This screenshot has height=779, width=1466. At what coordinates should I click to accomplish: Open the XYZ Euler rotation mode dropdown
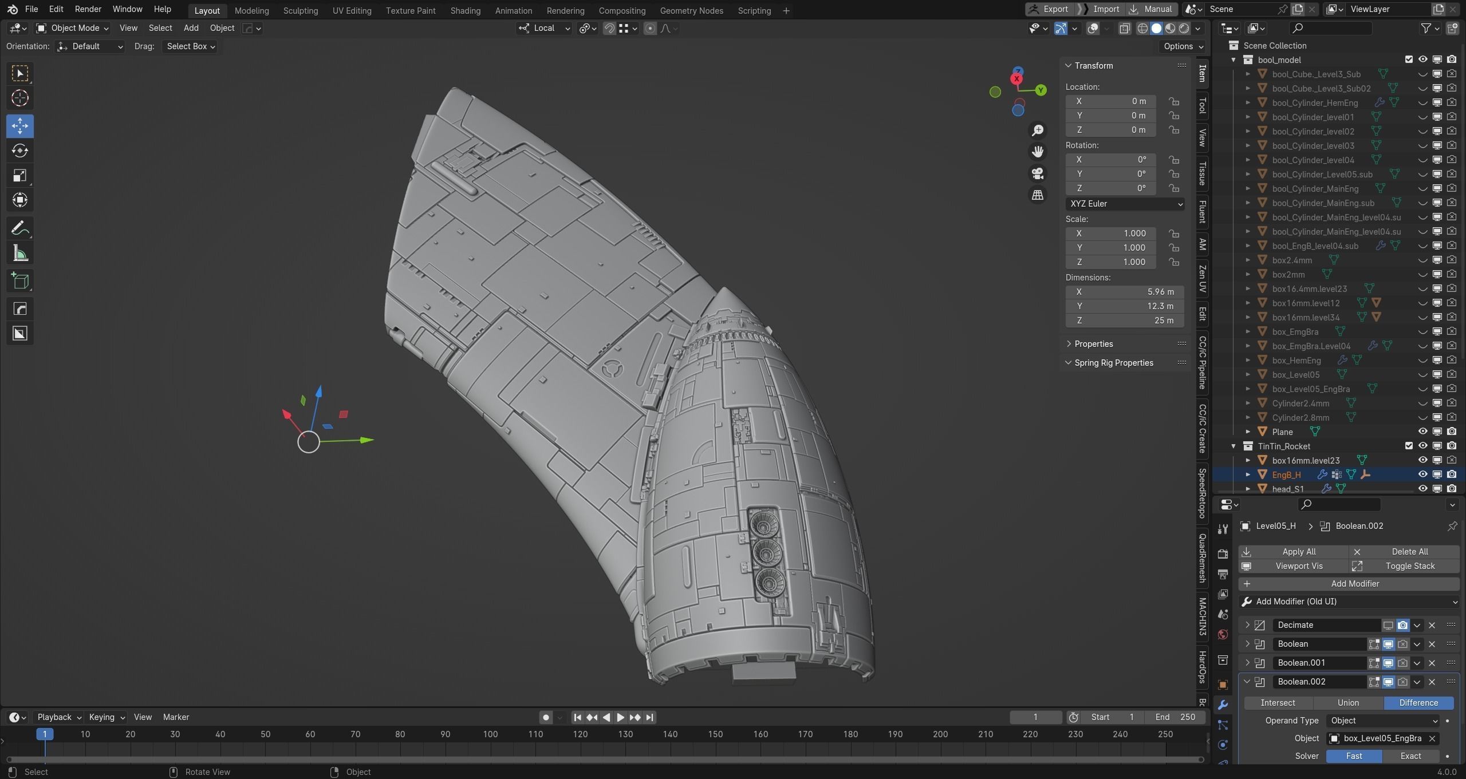[x=1125, y=204]
